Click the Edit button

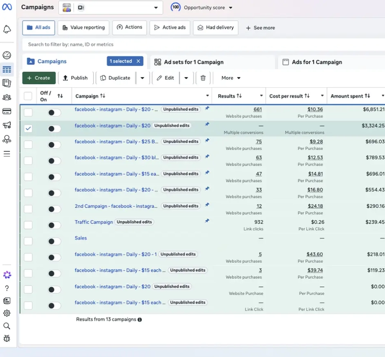tap(166, 78)
